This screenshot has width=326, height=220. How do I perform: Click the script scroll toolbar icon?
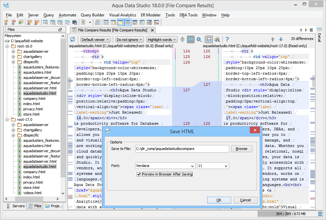point(97,22)
